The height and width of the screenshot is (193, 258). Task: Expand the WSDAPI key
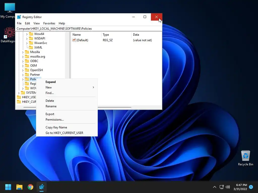pyautogui.click(x=27, y=38)
